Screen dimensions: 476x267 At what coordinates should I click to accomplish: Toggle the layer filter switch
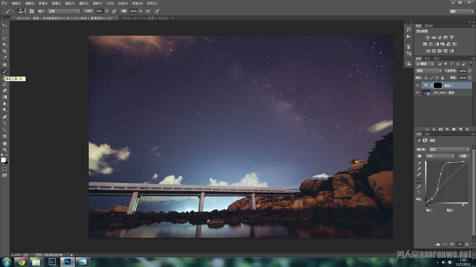click(x=471, y=64)
